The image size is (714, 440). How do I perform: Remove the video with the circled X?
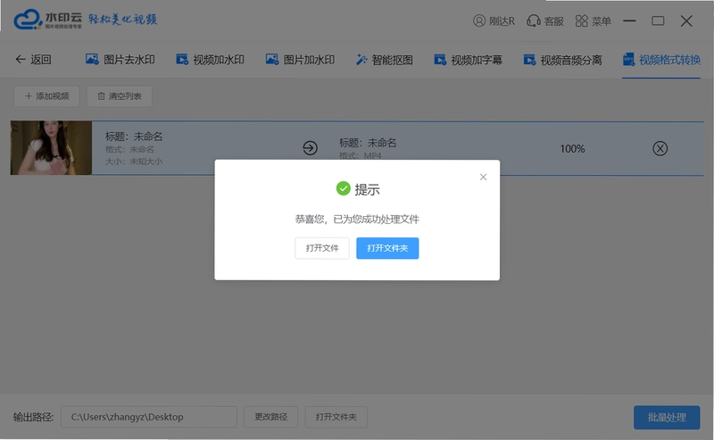tap(660, 148)
